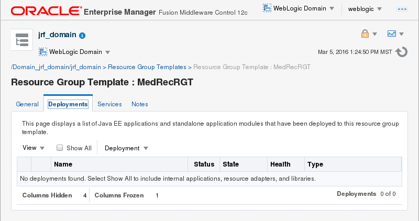Image resolution: width=419 pixels, height=221 pixels.
Task: Expand the View menu dropdown
Action: point(34,148)
